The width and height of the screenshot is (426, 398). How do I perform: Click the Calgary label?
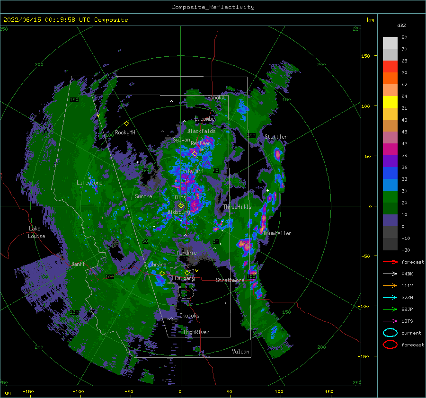pos(185,278)
